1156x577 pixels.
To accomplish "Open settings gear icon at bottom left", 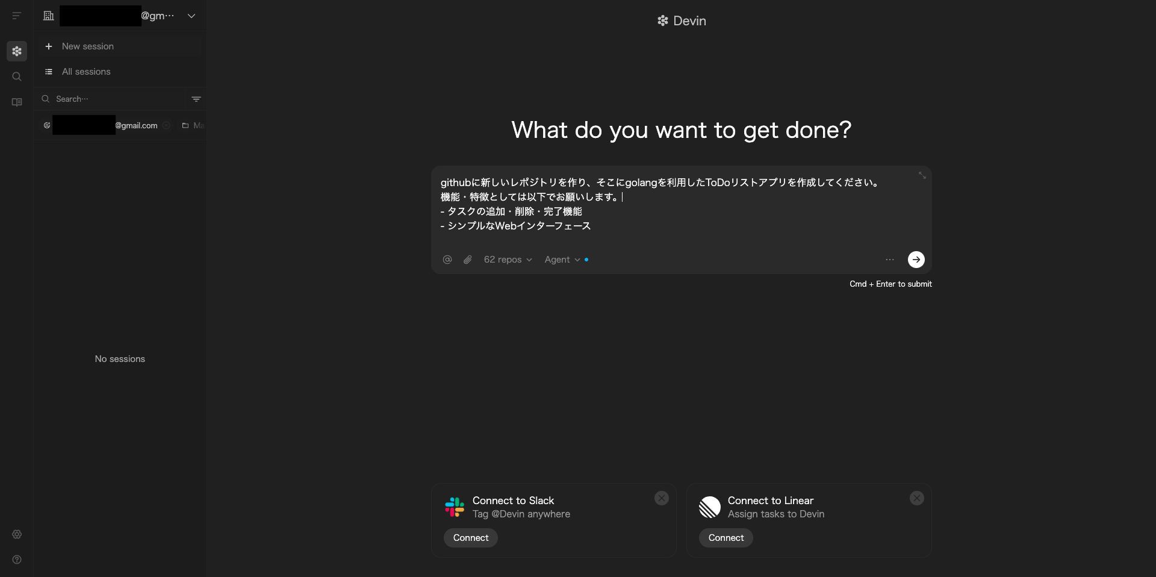I will coord(17,534).
